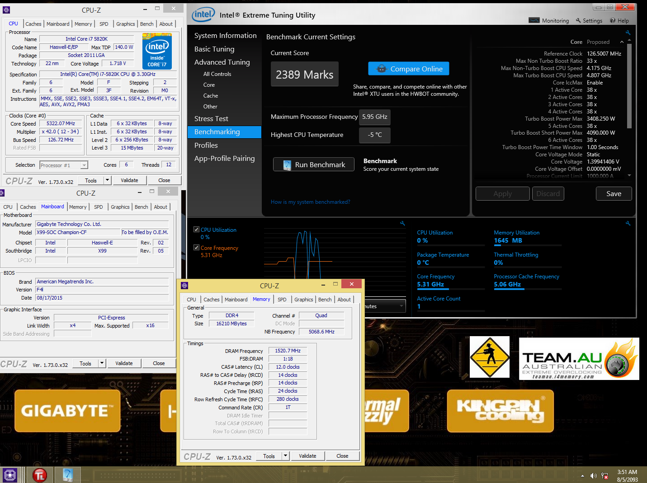Open Processor #1 selection dropdown
647x483 pixels.
pos(84,165)
